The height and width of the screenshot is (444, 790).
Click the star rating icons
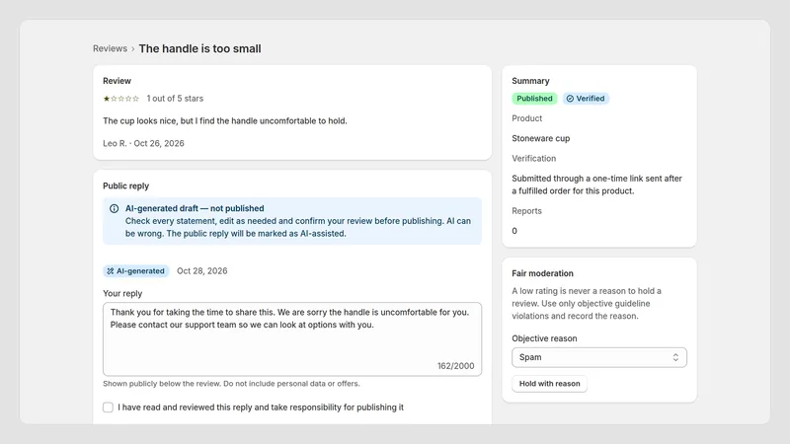(x=120, y=99)
